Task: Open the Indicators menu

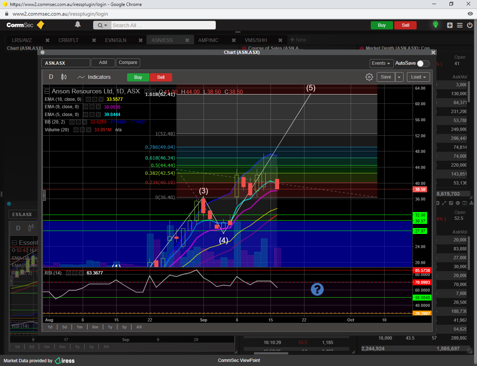Action: pos(94,77)
